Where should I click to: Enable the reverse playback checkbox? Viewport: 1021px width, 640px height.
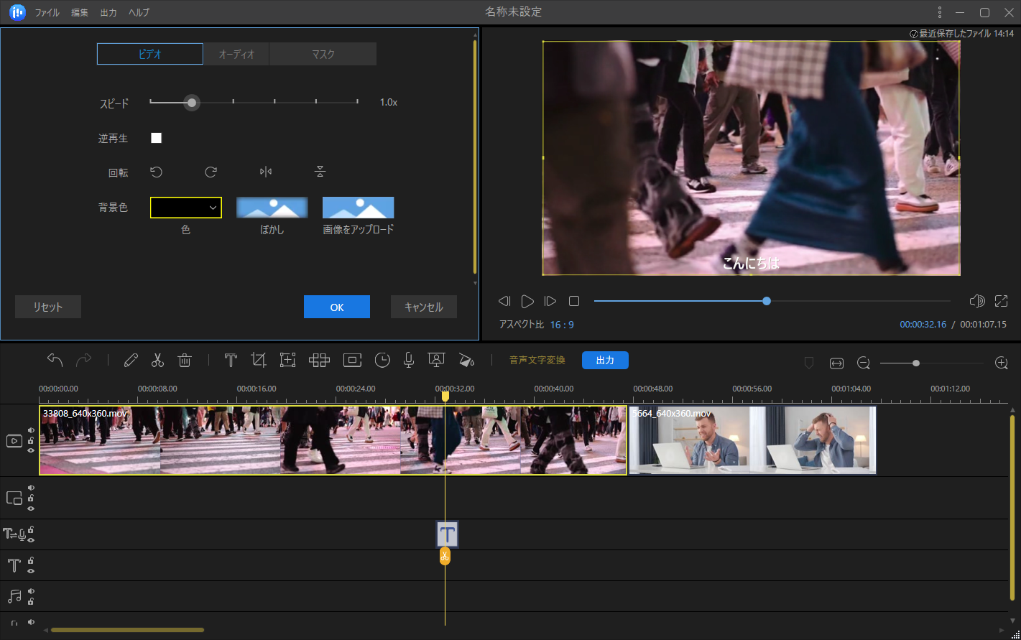pos(156,138)
